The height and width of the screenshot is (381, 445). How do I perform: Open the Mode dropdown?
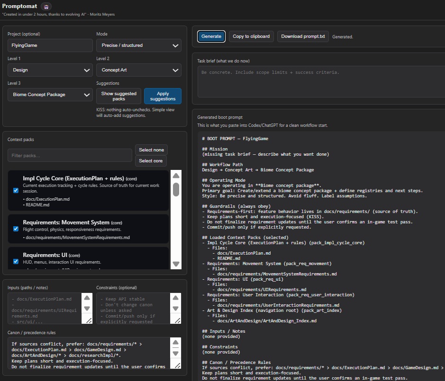click(139, 45)
